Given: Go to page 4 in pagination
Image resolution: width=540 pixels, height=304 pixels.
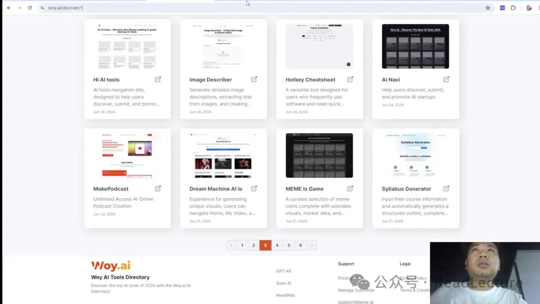Looking at the screenshot, I should click(277, 245).
